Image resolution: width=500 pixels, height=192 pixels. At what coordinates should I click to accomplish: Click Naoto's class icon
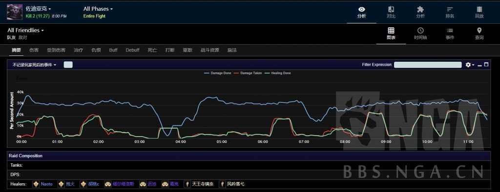pos(36,184)
